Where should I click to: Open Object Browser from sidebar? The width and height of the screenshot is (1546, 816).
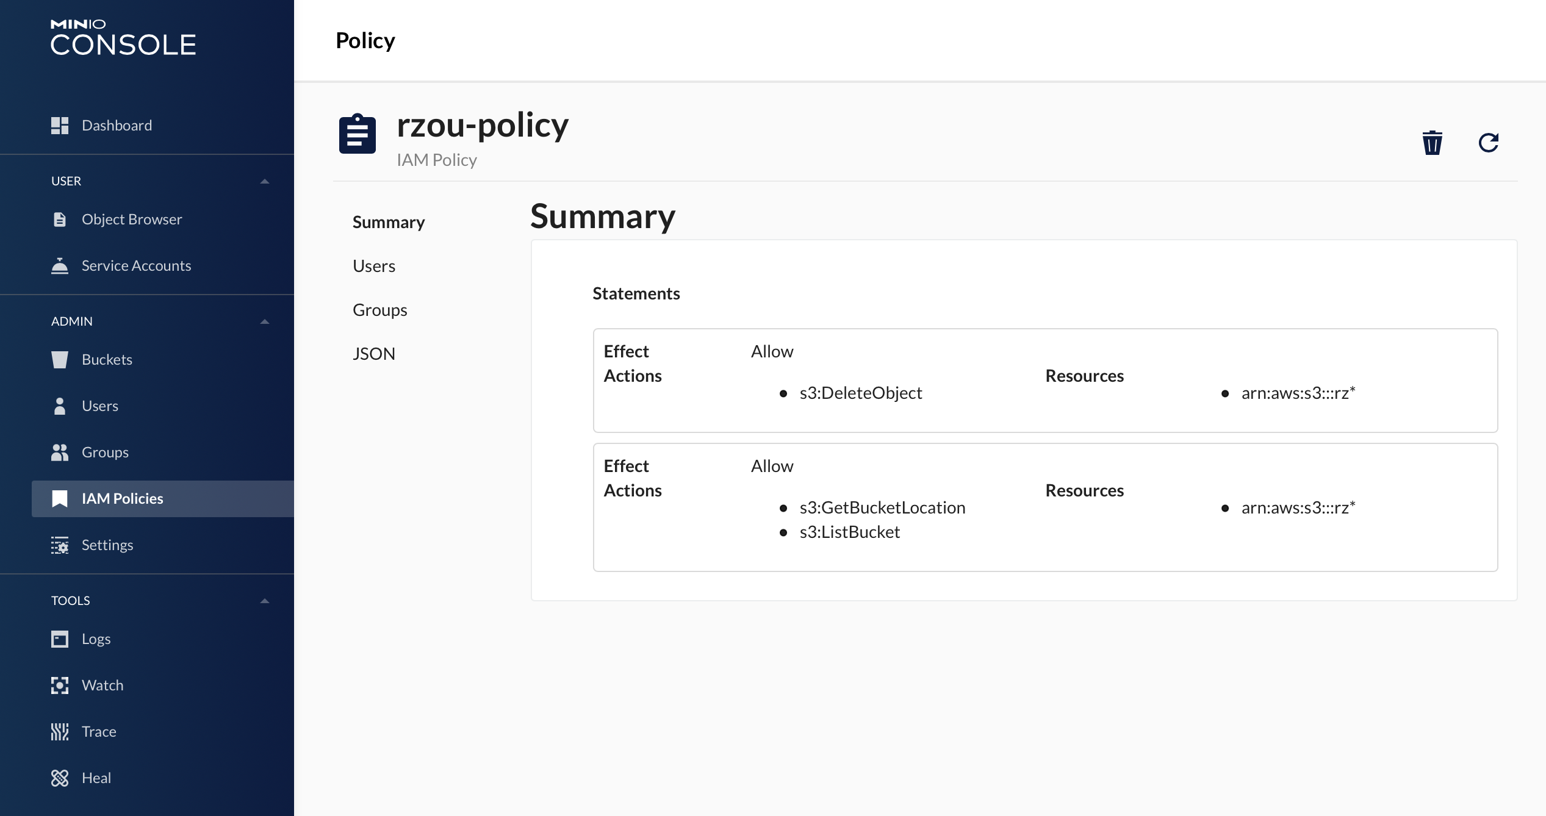pyautogui.click(x=131, y=220)
